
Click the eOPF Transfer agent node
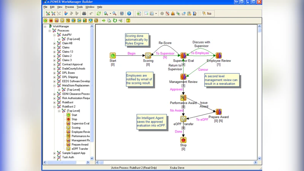click(x=183, y=119)
